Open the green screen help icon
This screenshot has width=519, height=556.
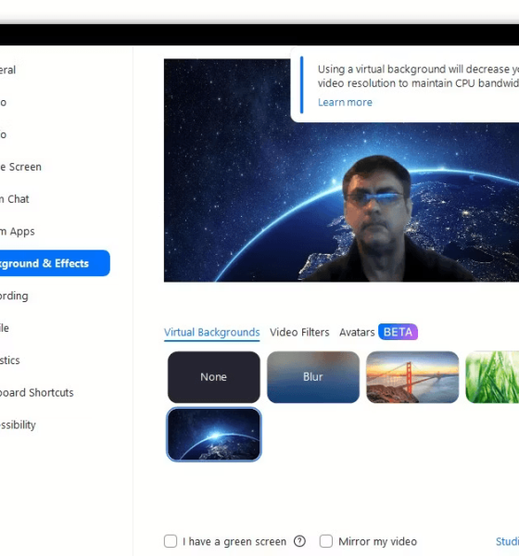pos(299,541)
